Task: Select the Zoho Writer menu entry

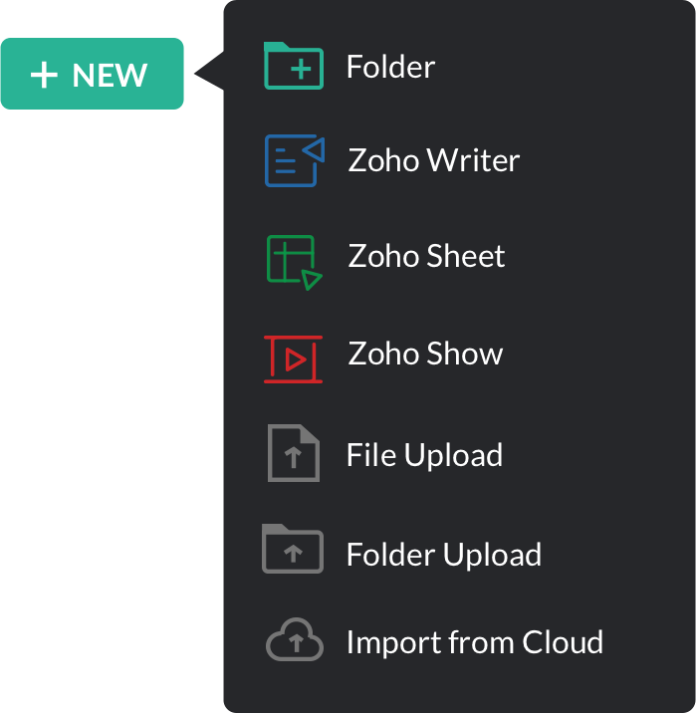Action: pos(433,160)
